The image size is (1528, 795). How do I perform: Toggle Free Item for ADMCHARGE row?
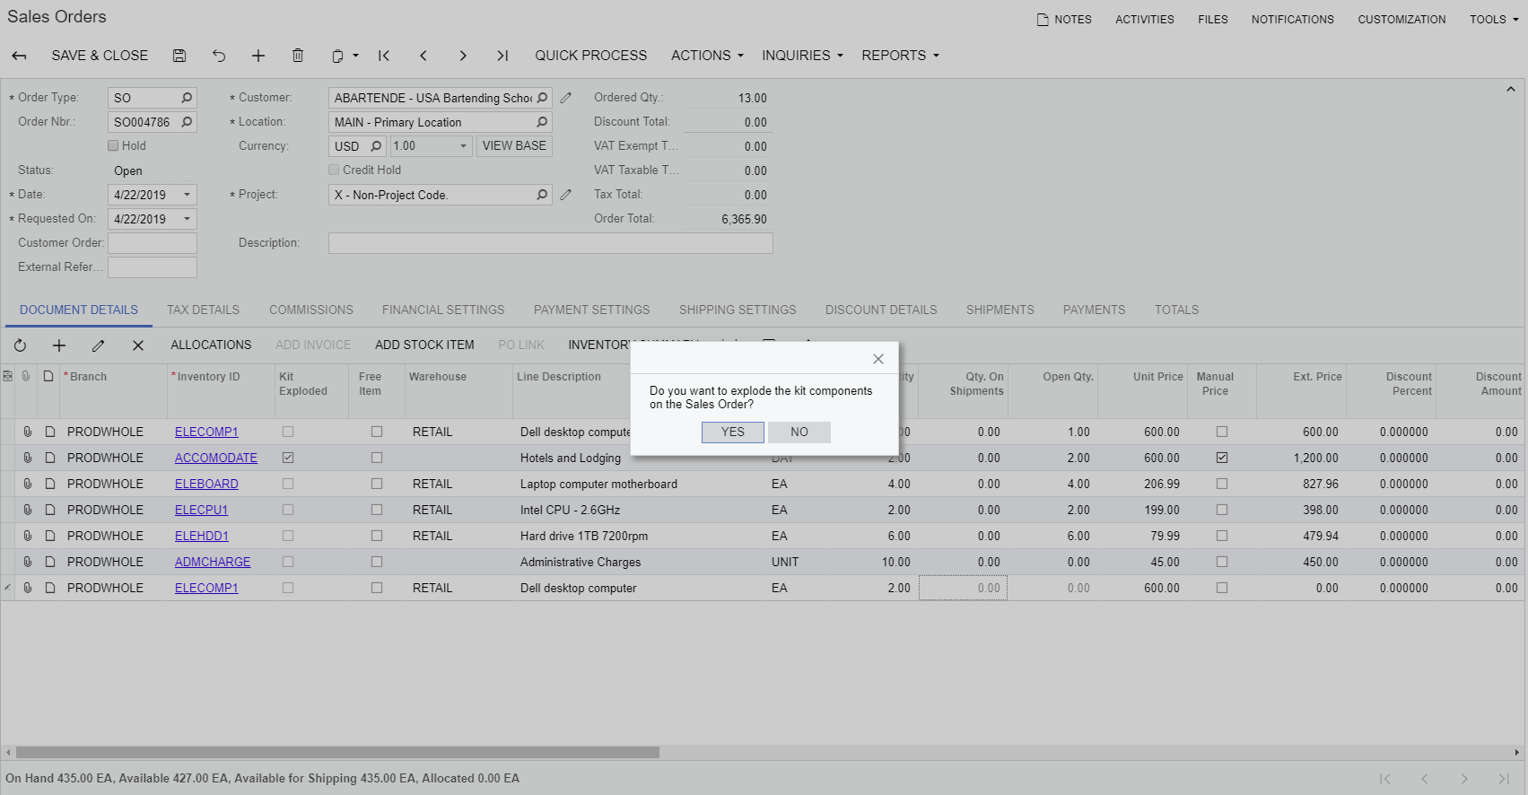point(377,562)
